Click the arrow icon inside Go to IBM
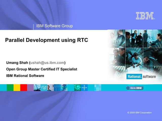 pos(128,88)
